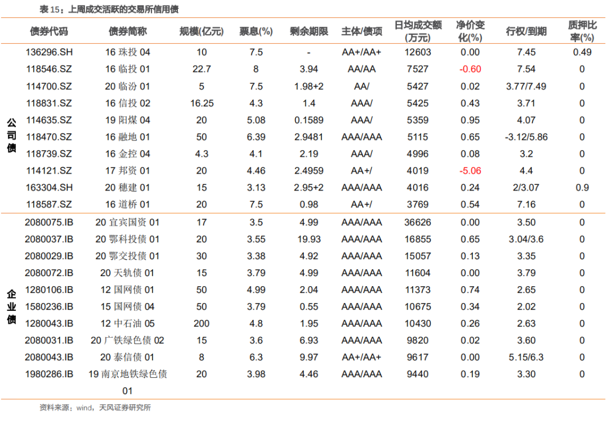The image size is (608, 421).
Task: Click bond name '12 中石油 05'
Action: coord(128,323)
